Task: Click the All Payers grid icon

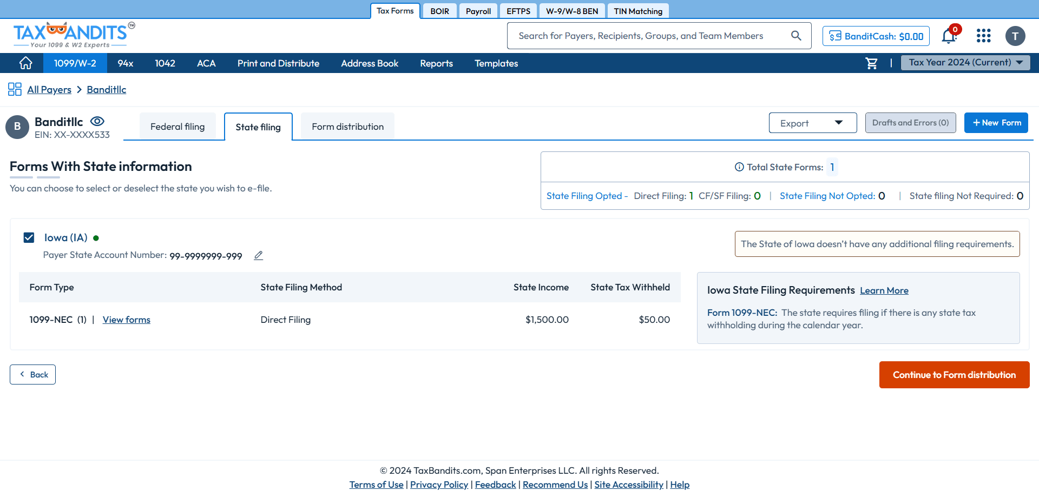Action: tap(15, 89)
